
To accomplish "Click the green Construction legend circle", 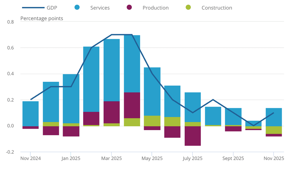I will point(188,7).
